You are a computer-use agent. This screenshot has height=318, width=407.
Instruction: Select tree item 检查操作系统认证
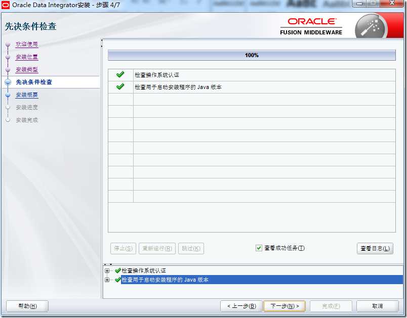[x=144, y=270]
